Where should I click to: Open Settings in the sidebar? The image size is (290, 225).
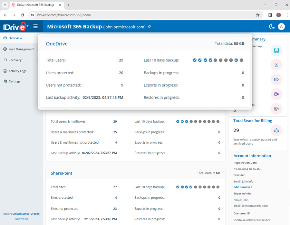(x=15, y=81)
